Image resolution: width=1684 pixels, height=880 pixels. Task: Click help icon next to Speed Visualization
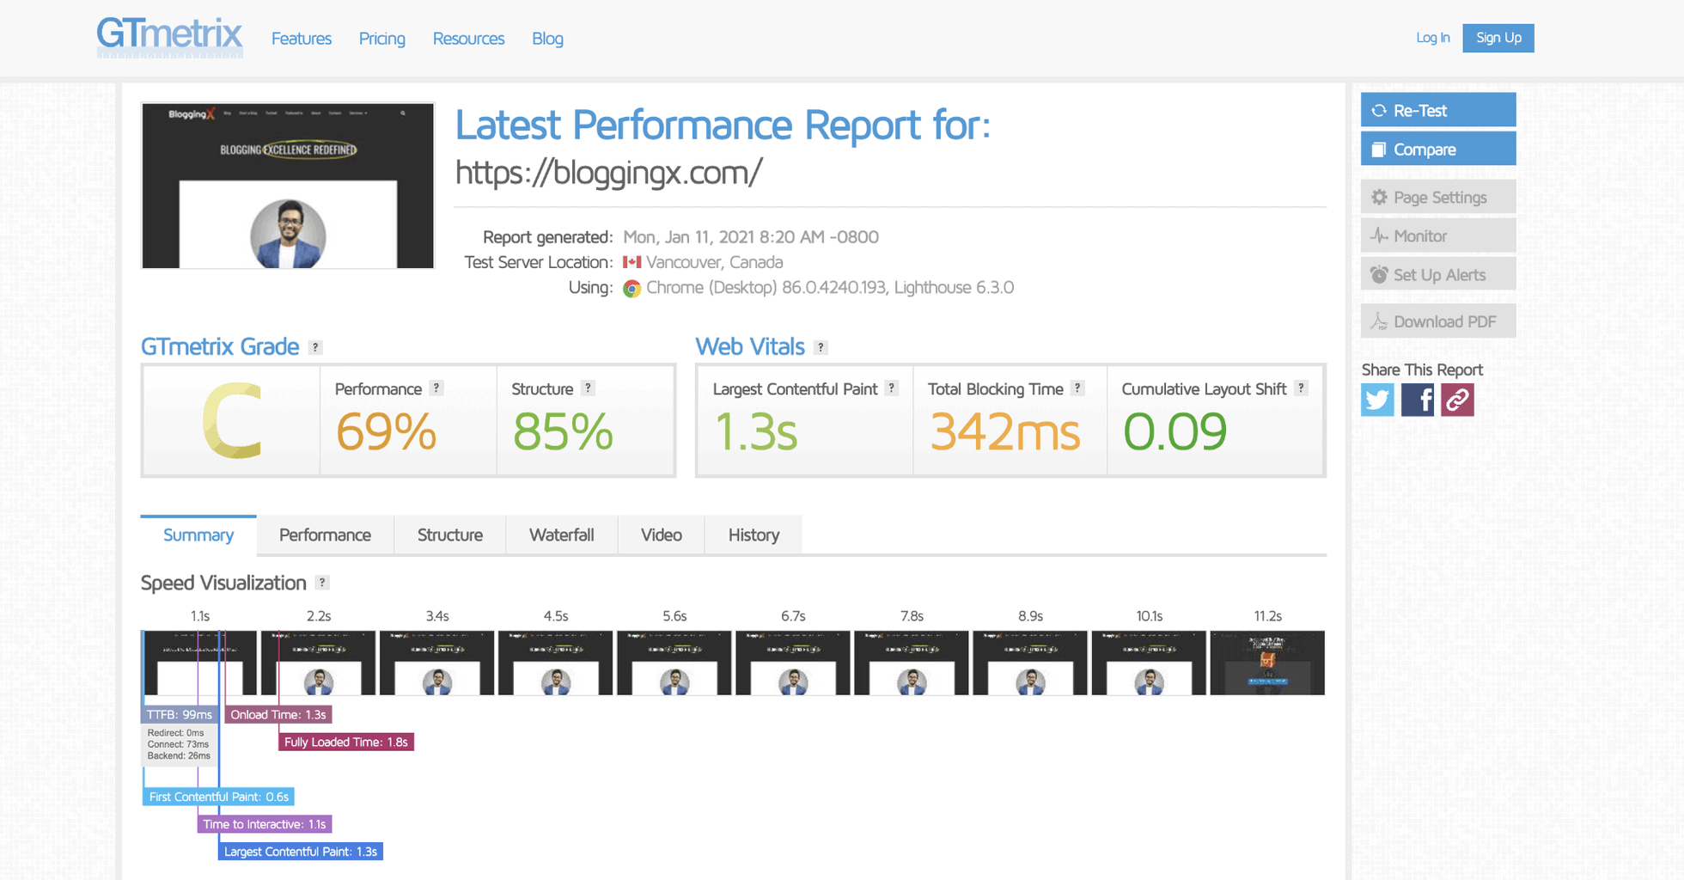322,583
